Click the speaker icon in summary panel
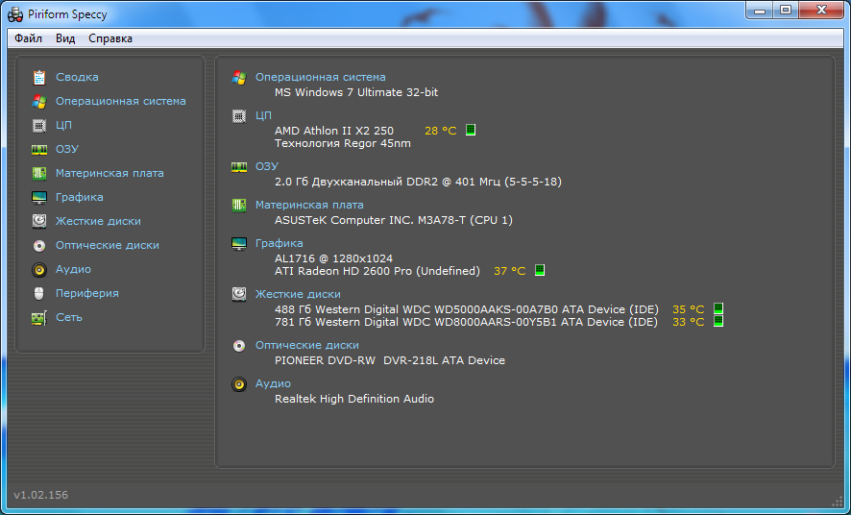This screenshot has height=515, width=851. (x=239, y=384)
